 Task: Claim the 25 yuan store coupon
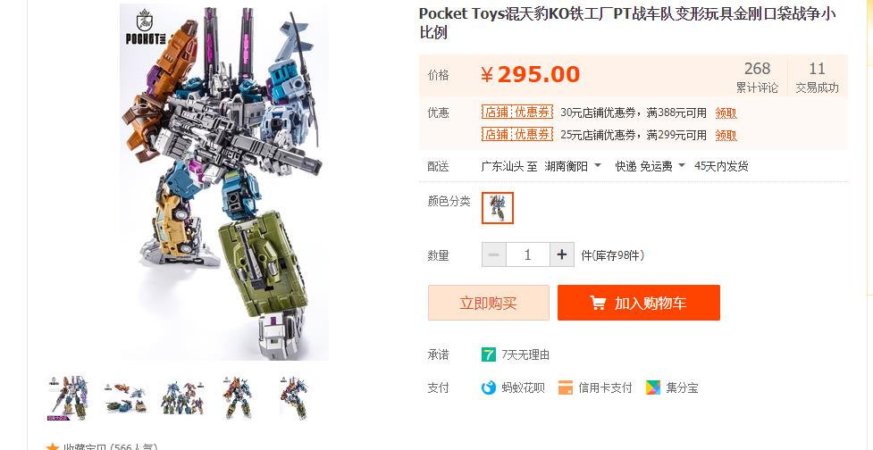tap(726, 135)
